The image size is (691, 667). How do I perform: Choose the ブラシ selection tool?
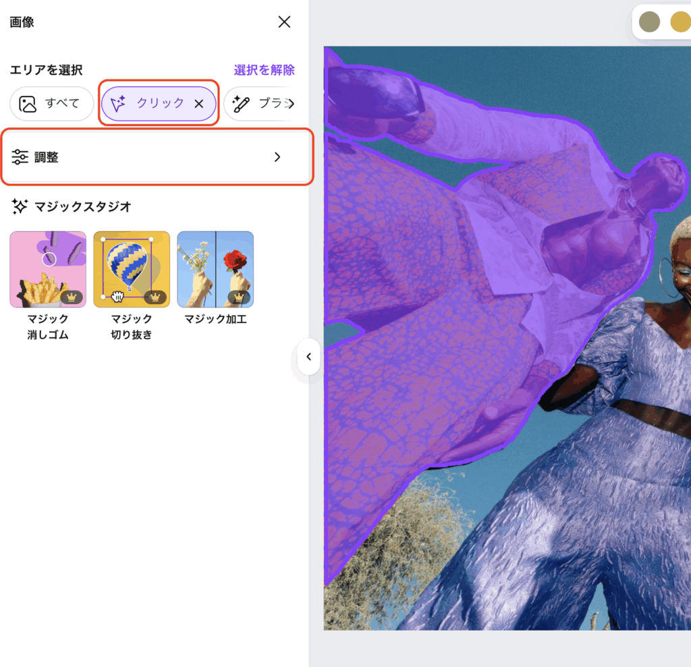(x=260, y=104)
